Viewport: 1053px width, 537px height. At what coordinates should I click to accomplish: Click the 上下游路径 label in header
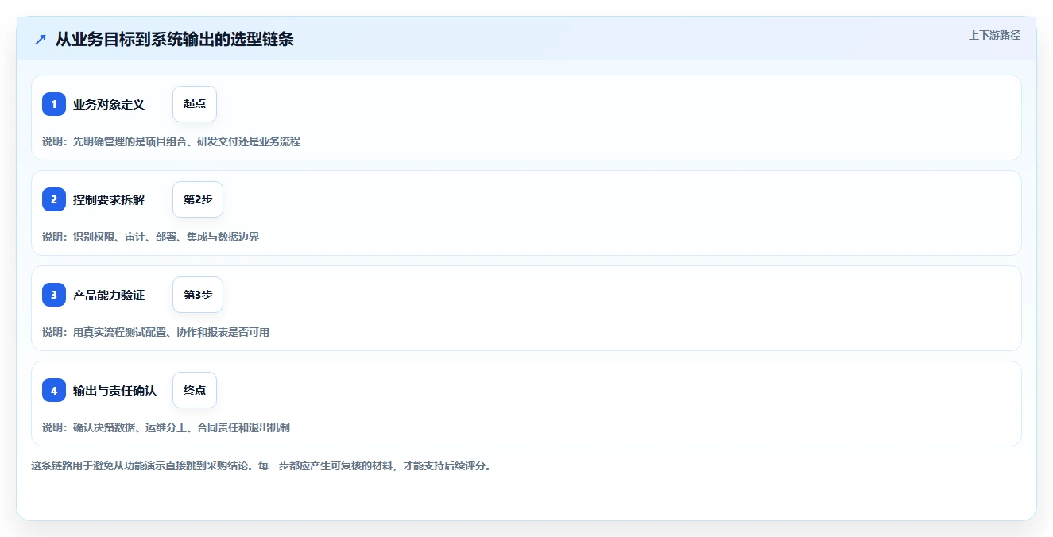pyautogui.click(x=994, y=35)
